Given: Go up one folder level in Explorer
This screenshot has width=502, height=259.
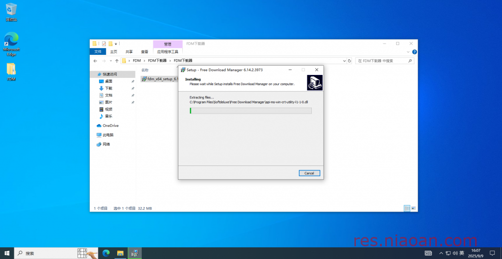Looking at the screenshot, I should point(117,61).
